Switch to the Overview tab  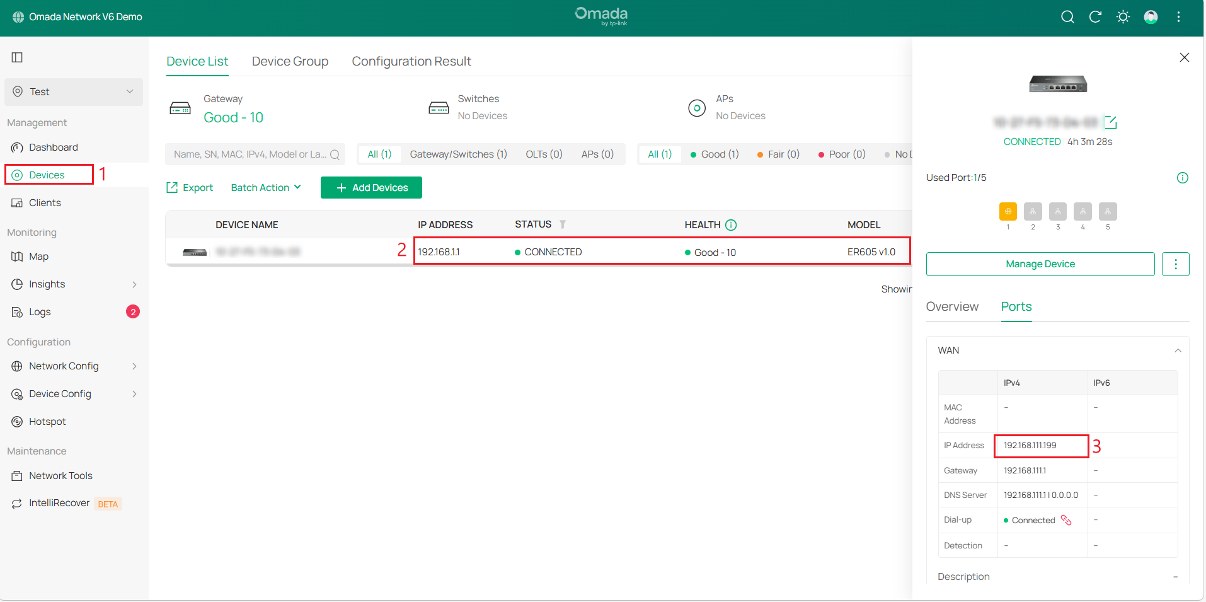pyautogui.click(x=951, y=306)
